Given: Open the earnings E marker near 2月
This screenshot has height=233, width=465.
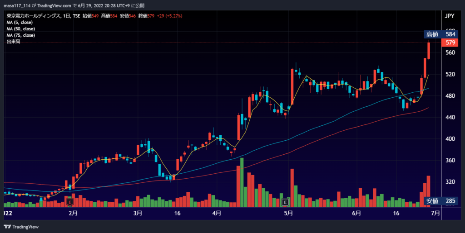Looking at the screenshot, I should [x=70, y=202].
